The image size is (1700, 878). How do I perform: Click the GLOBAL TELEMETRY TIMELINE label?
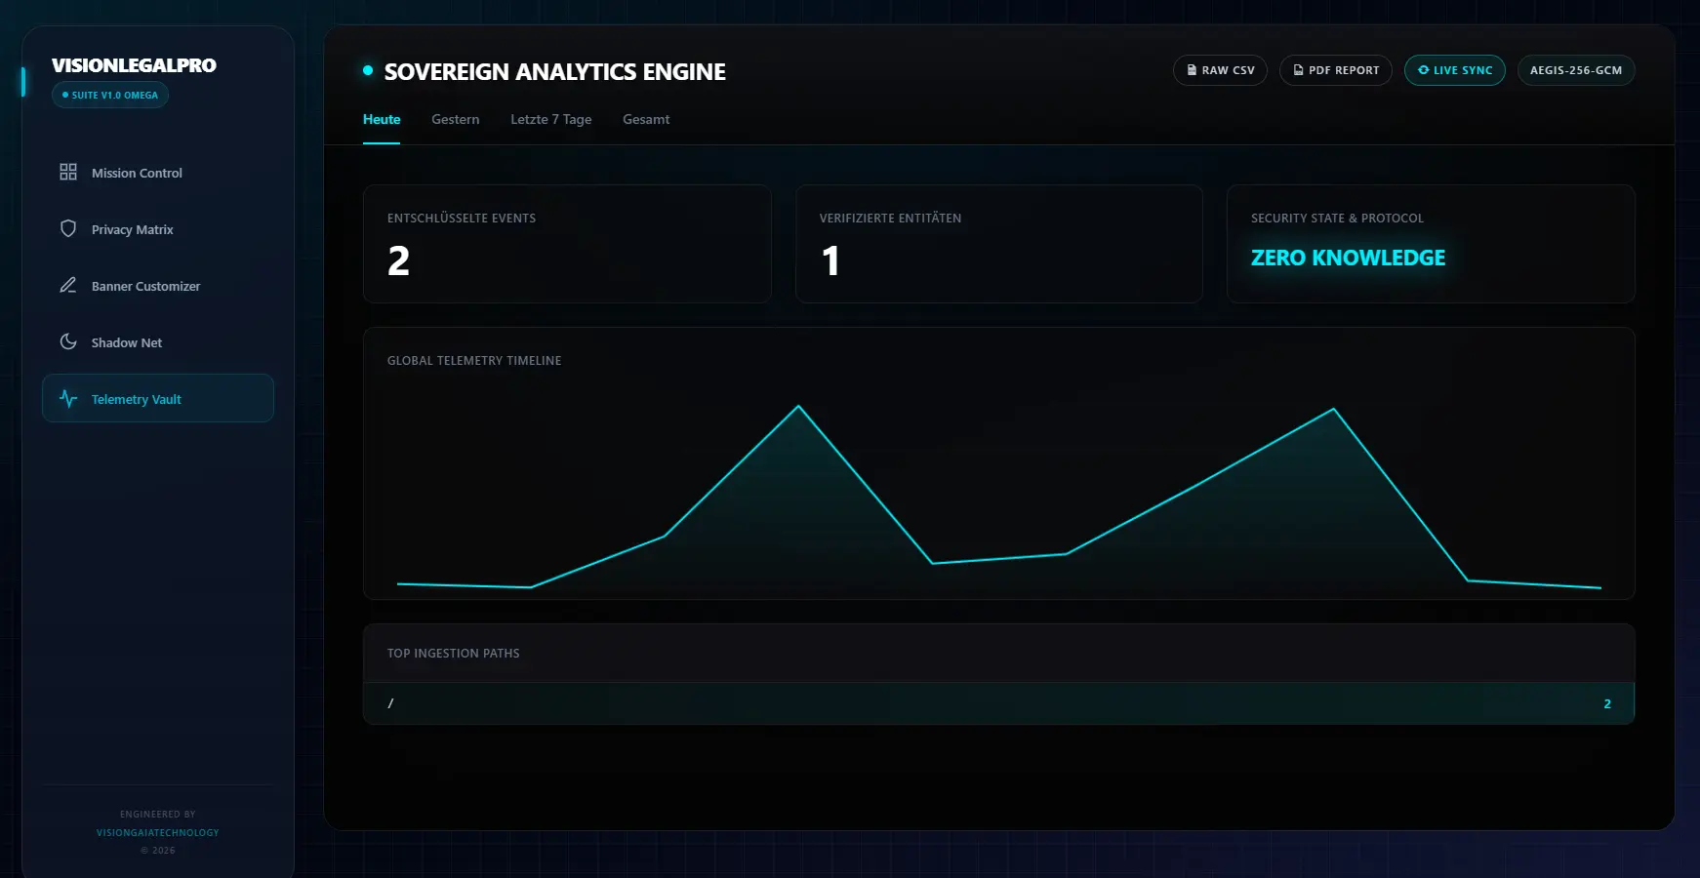(474, 361)
